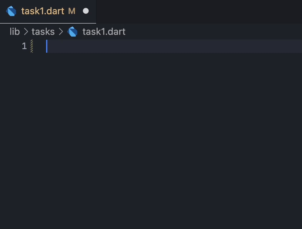
Task: Close the tab using the unsaved dot
Action: pyautogui.click(x=86, y=11)
